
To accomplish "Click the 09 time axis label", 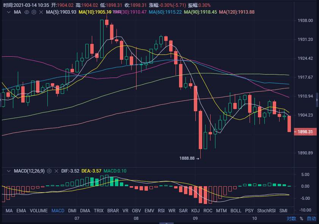I will [x=195, y=219].
